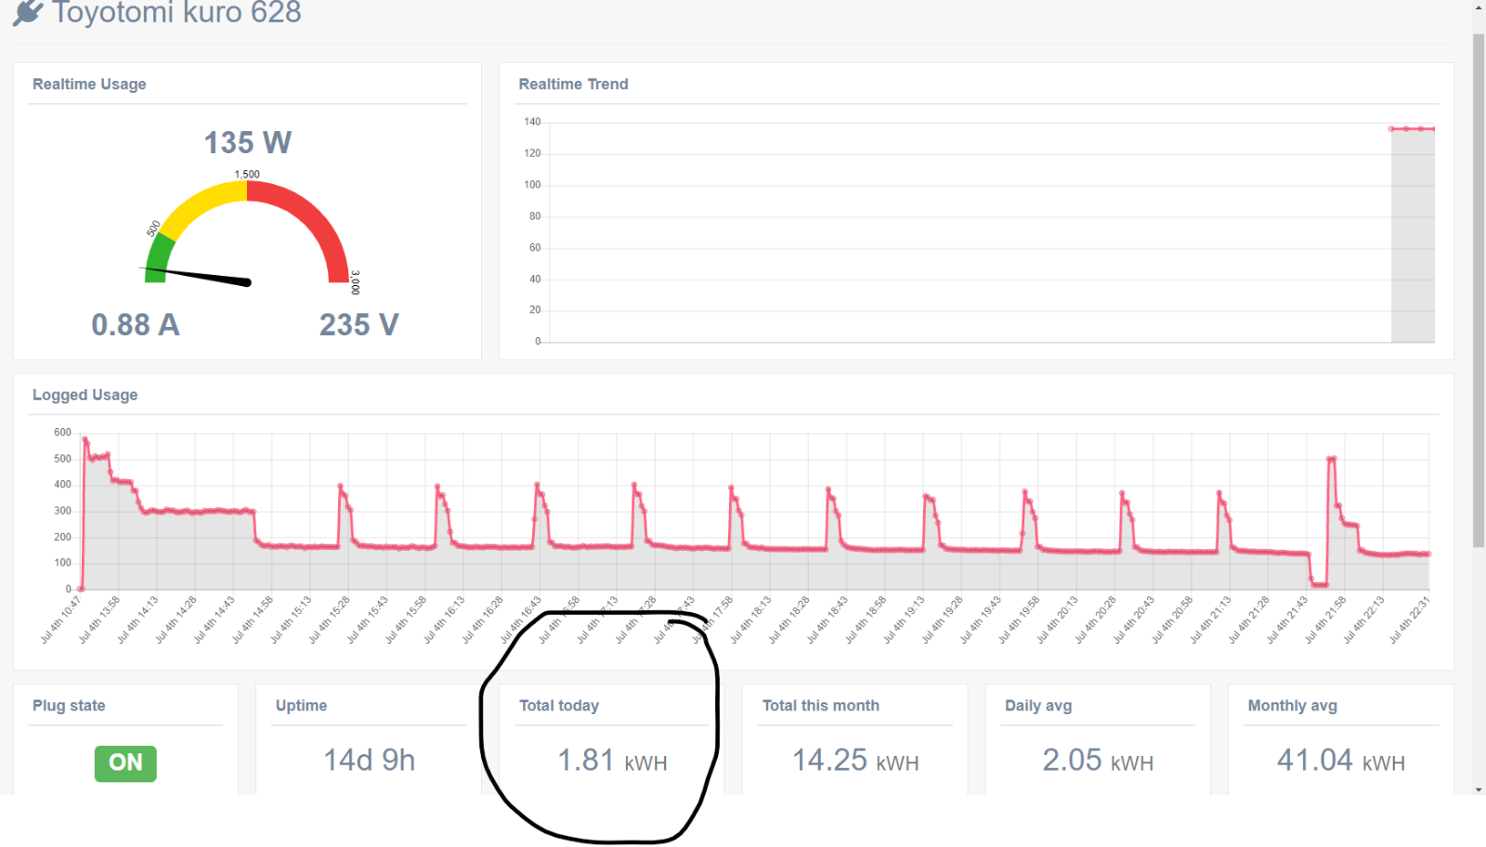Click the Toyotomi kuro 628 title
1486x847 pixels.
click(x=176, y=12)
